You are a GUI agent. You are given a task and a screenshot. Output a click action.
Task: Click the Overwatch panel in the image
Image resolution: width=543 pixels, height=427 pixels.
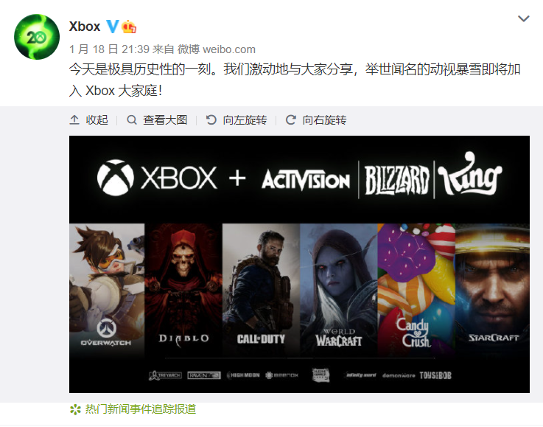click(107, 290)
